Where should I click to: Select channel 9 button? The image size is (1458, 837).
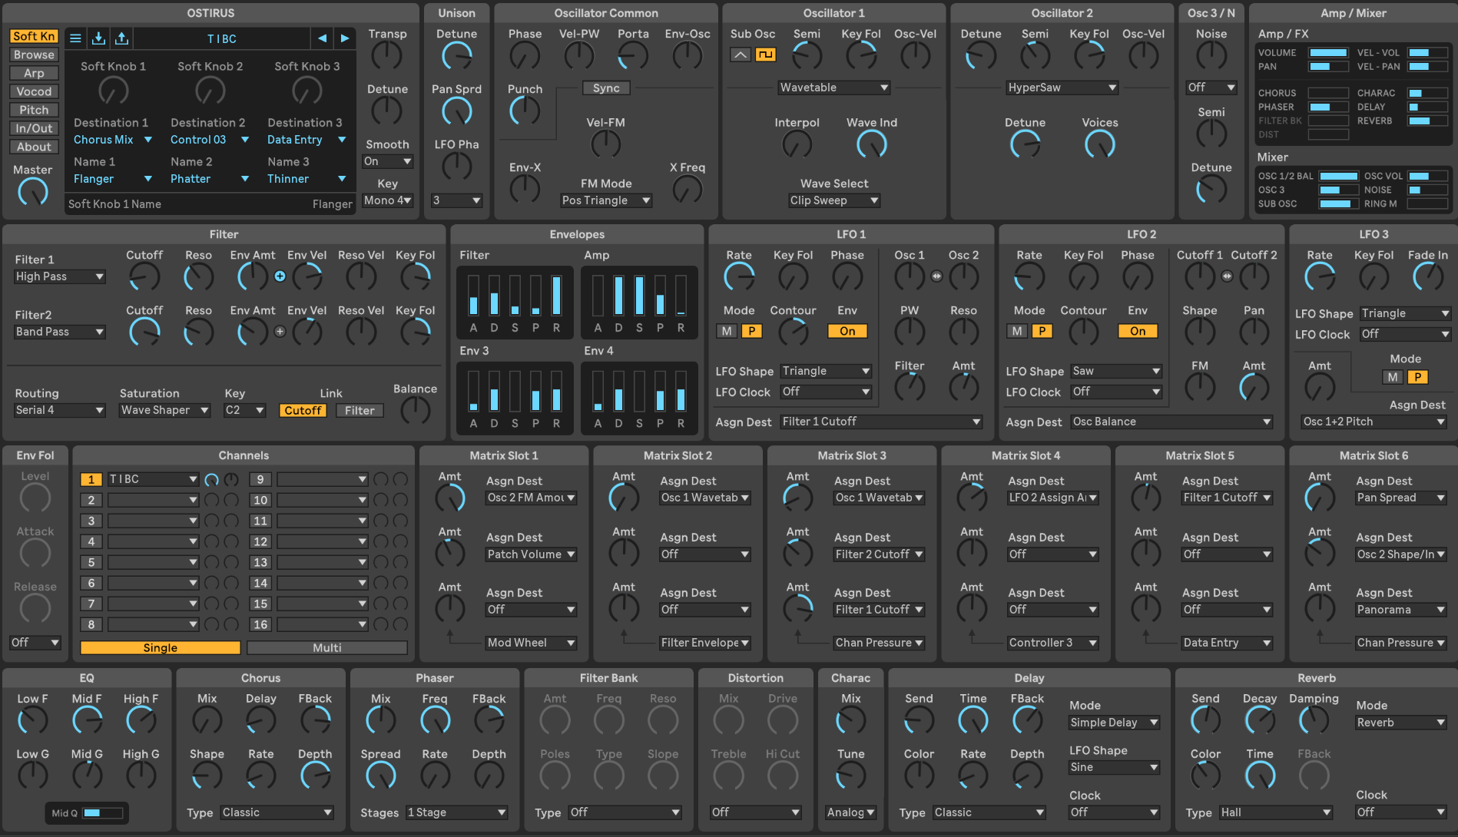point(260,479)
